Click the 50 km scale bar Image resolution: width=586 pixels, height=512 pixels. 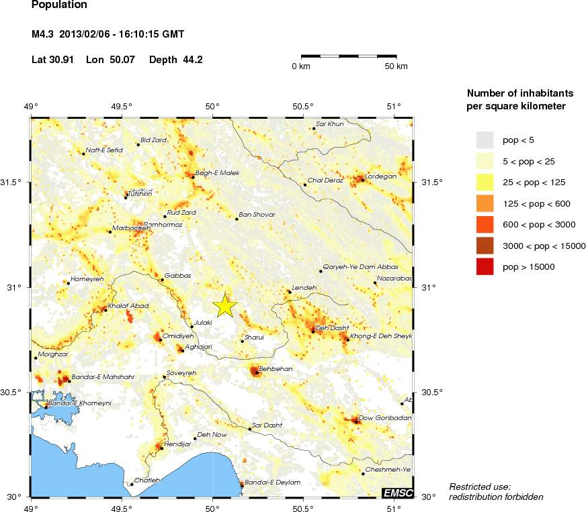(354, 56)
